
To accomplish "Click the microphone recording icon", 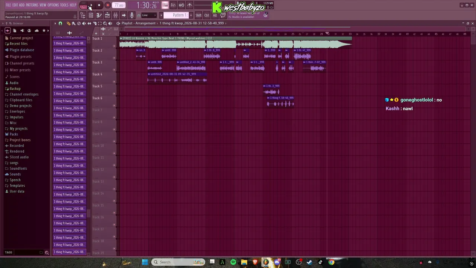I will point(132,15).
